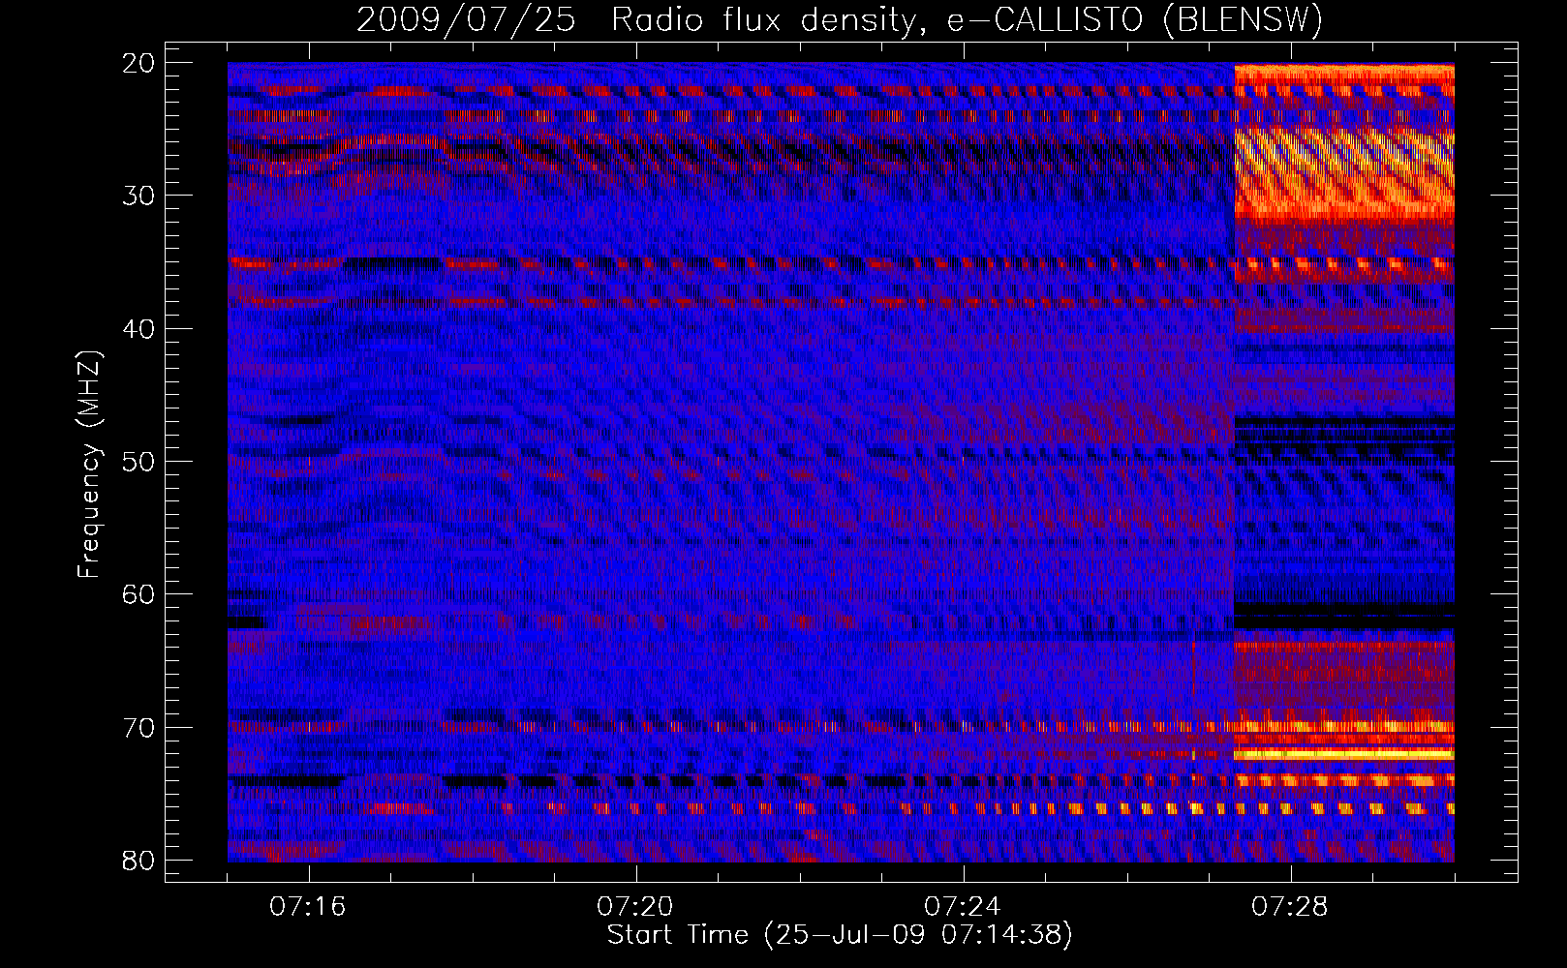Image resolution: width=1567 pixels, height=968 pixels.
Task: Click the 07:20 time tick label
Action: tap(635, 907)
